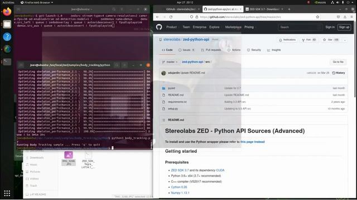Open the Team link in GitHub header
This screenshot has height=200, width=357.
[x=186, y=27]
